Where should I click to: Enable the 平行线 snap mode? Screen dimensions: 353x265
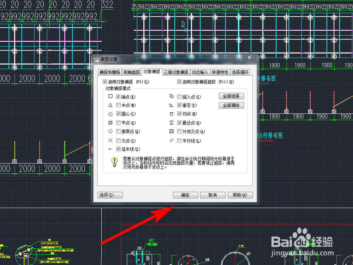pyautogui.click(x=179, y=141)
